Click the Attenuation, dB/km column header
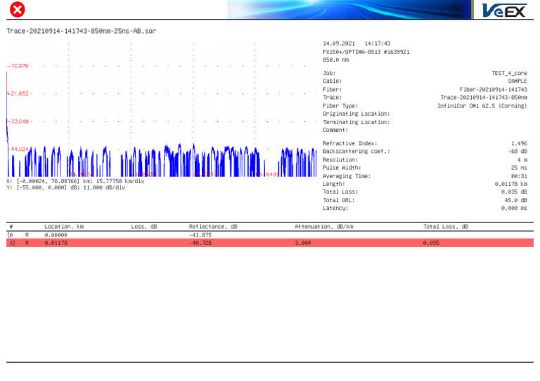 coord(323,227)
